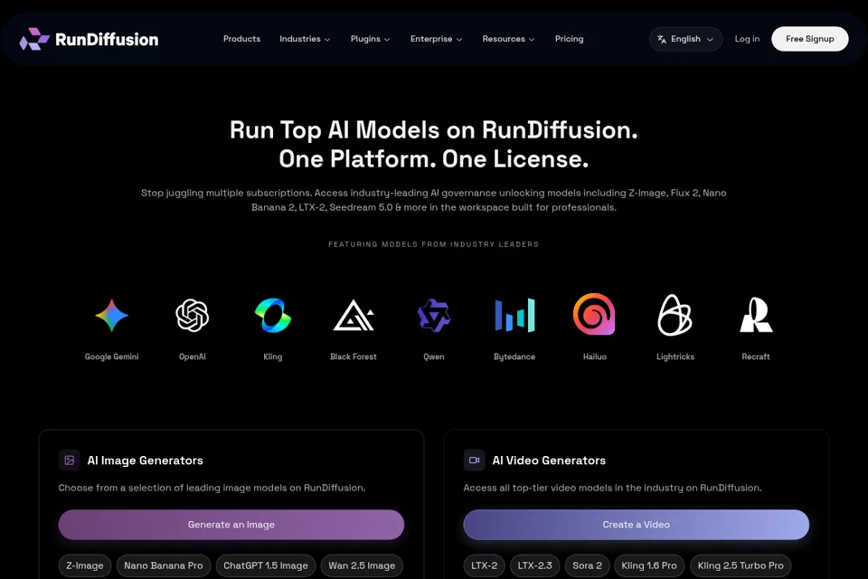This screenshot has width=868, height=579.
Task: Open the Enterprise dropdown menu
Action: (436, 39)
